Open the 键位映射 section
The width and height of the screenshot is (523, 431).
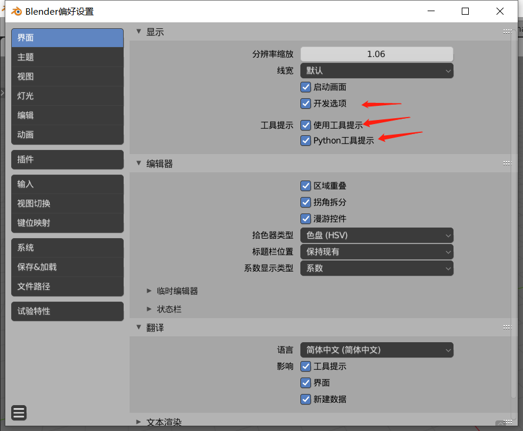click(x=67, y=223)
